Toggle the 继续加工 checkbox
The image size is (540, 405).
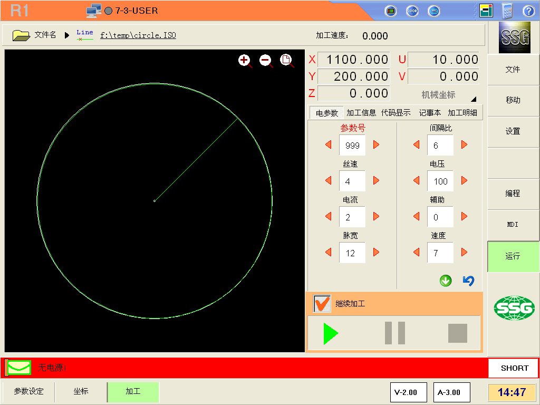coord(321,304)
